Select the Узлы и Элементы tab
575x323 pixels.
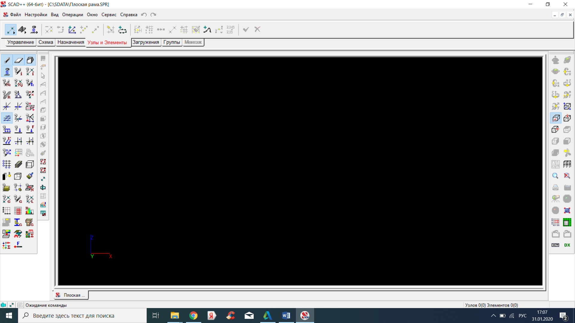(x=107, y=42)
